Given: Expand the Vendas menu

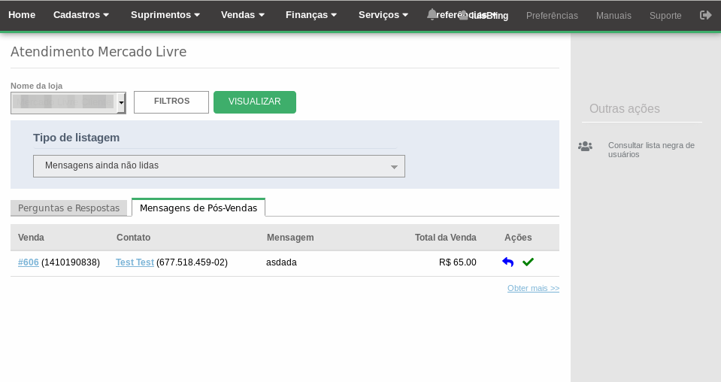Looking at the screenshot, I should pyautogui.click(x=243, y=15).
